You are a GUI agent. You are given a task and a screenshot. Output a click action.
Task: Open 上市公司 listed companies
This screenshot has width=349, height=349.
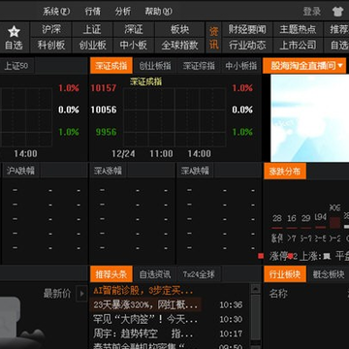(298, 46)
